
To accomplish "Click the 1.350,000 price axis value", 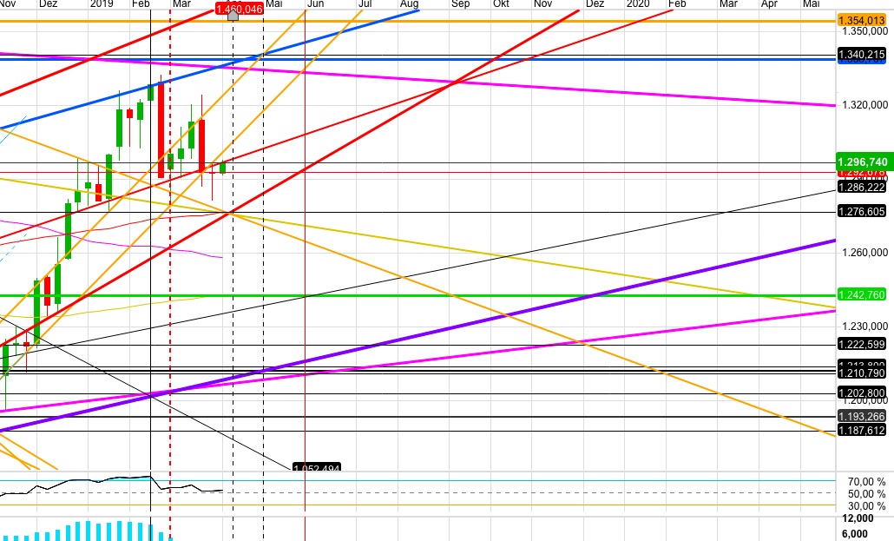I will click(864, 31).
